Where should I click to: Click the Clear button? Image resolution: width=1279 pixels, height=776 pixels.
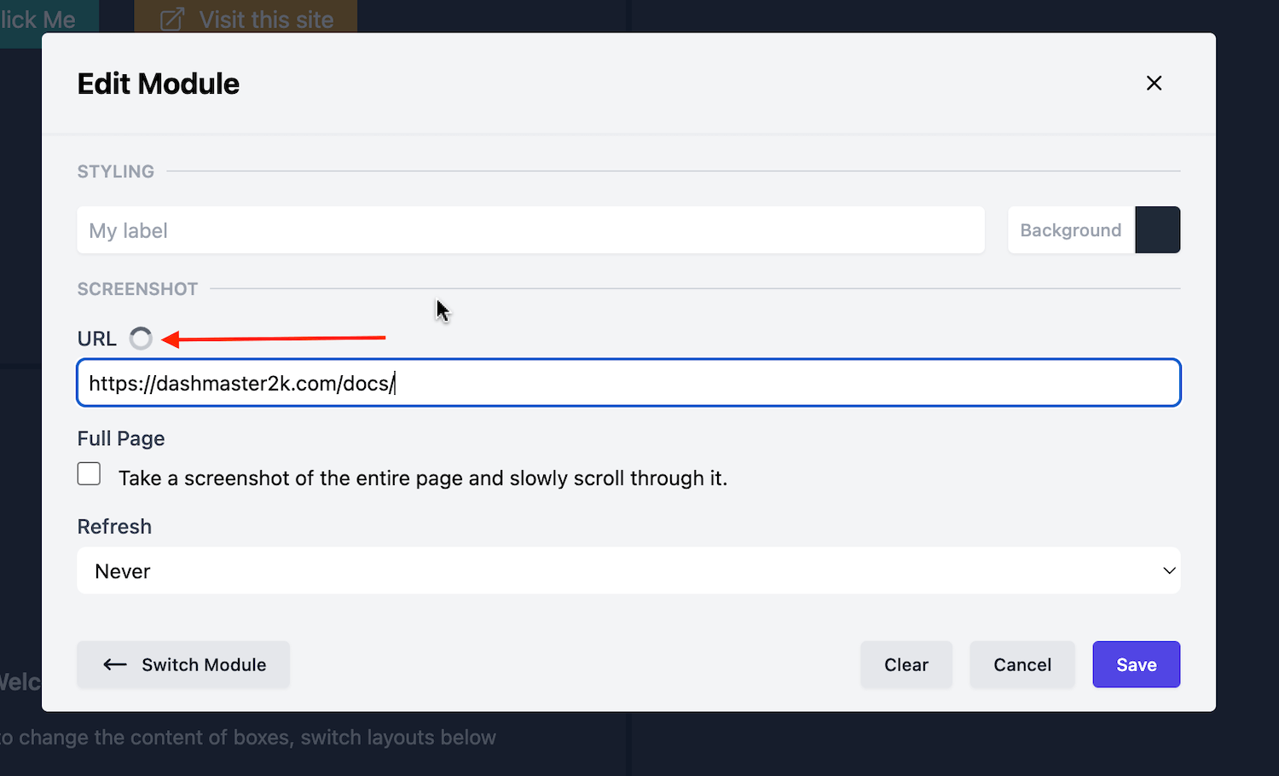[x=906, y=665]
